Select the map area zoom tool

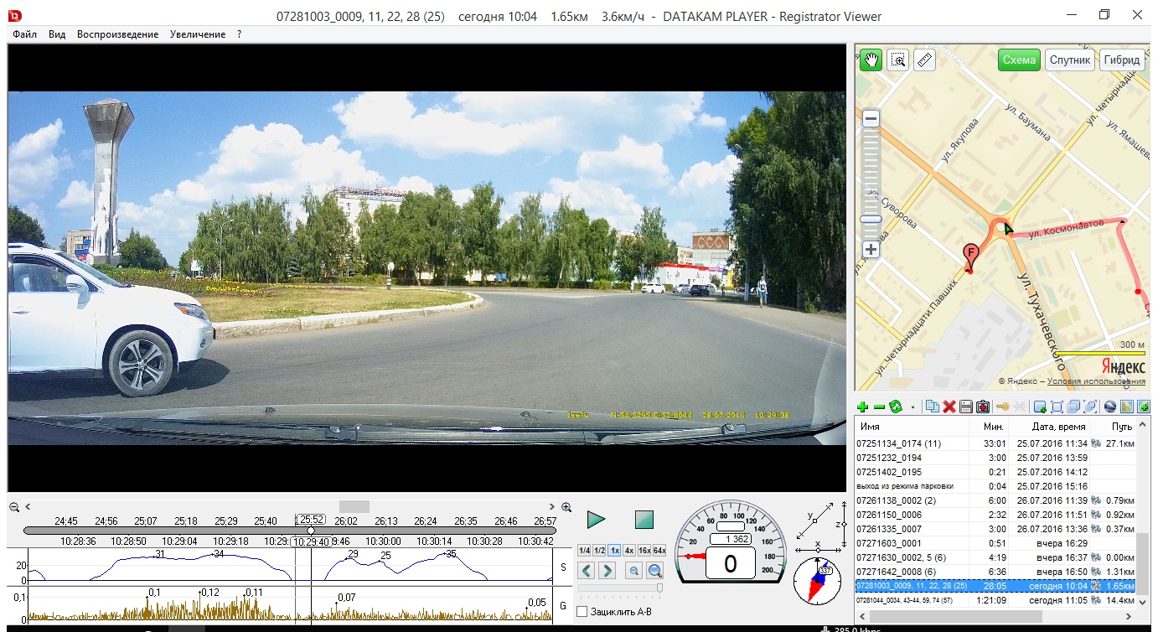[897, 60]
